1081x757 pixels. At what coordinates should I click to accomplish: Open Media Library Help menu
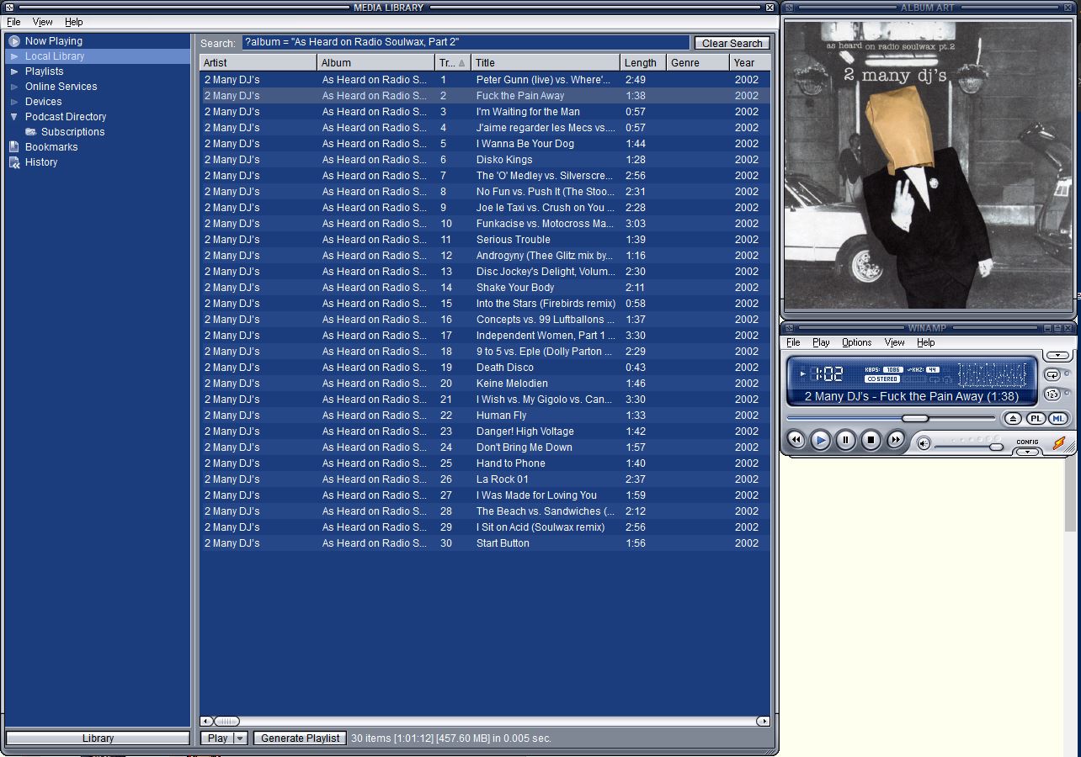(x=74, y=22)
